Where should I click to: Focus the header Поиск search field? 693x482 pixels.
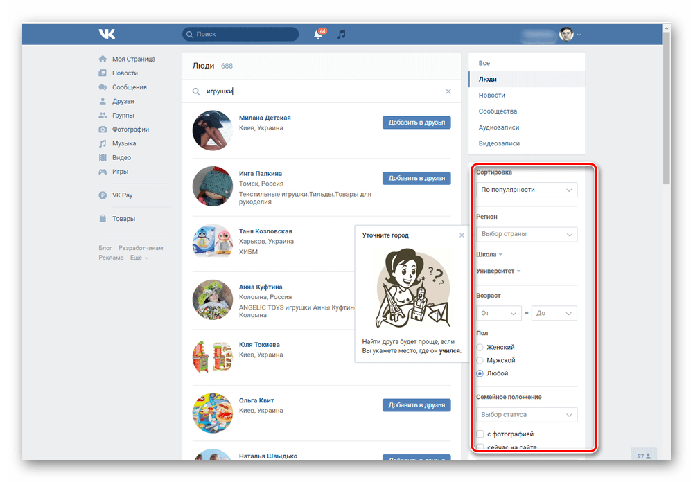(x=240, y=34)
